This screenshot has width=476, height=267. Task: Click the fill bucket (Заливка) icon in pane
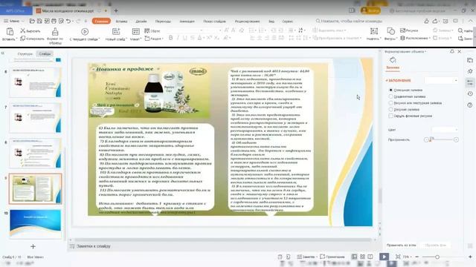[x=393, y=60]
